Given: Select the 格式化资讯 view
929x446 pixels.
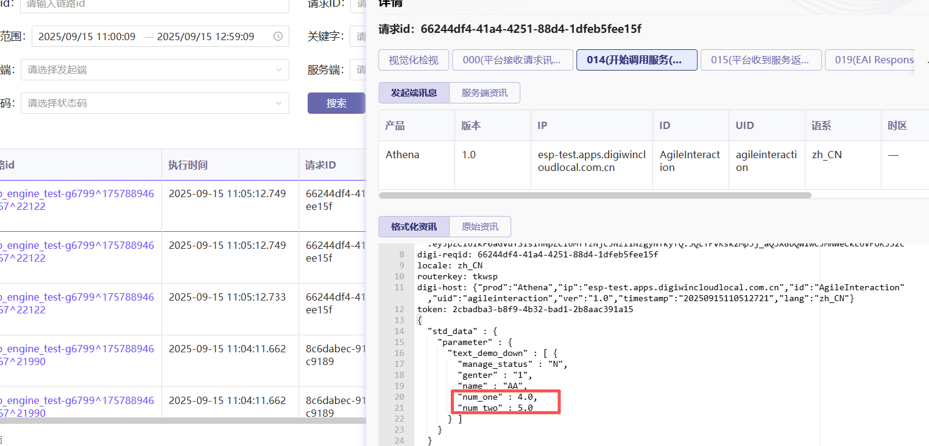Looking at the screenshot, I should [x=414, y=227].
